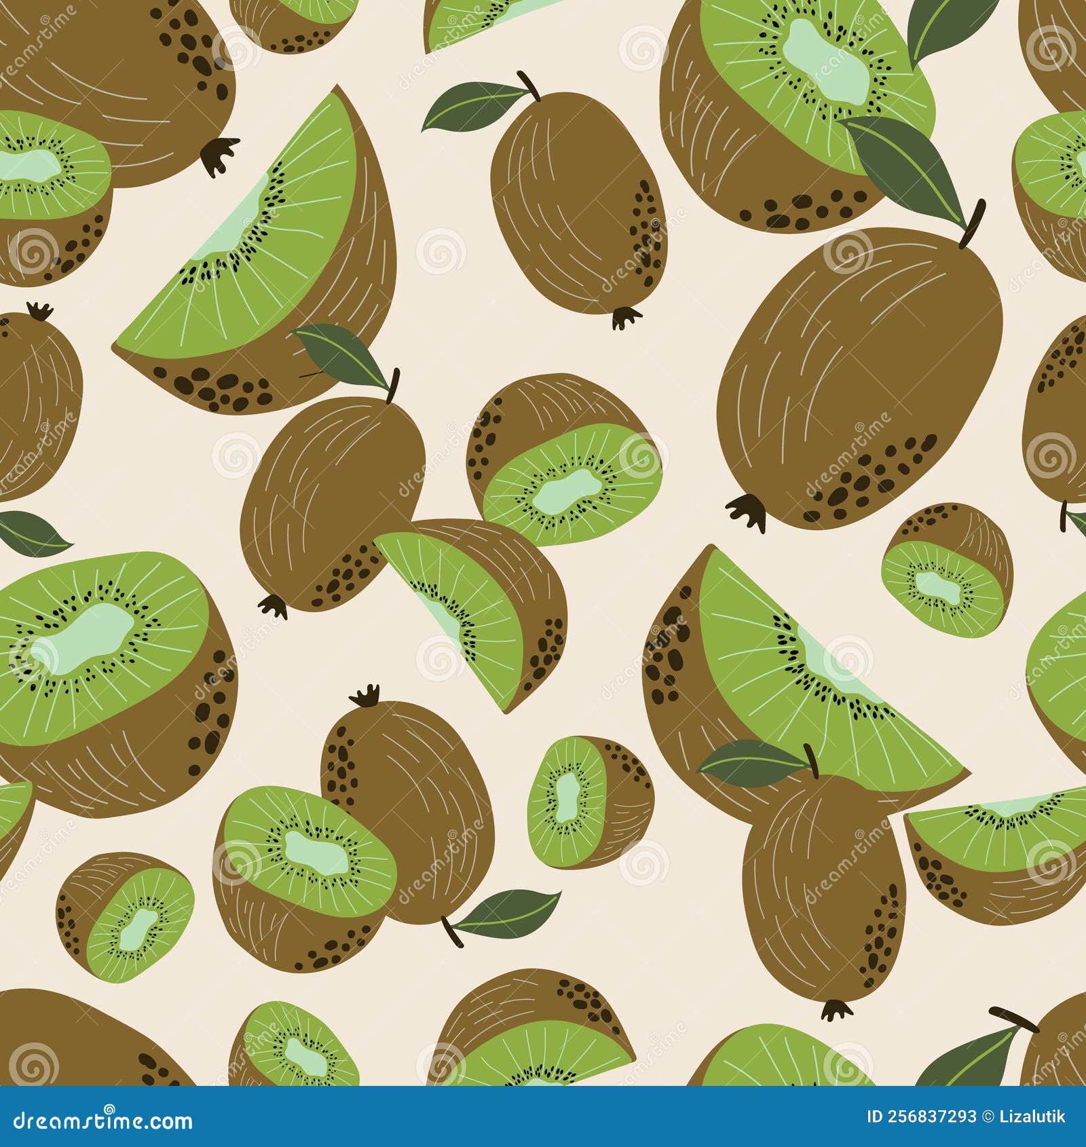Click the stem of the large right kiwi
This screenshot has height=1147, width=1086.
point(971,224)
